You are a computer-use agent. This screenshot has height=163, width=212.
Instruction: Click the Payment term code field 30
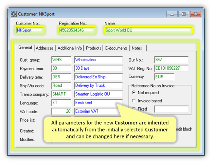(x=61, y=68)
